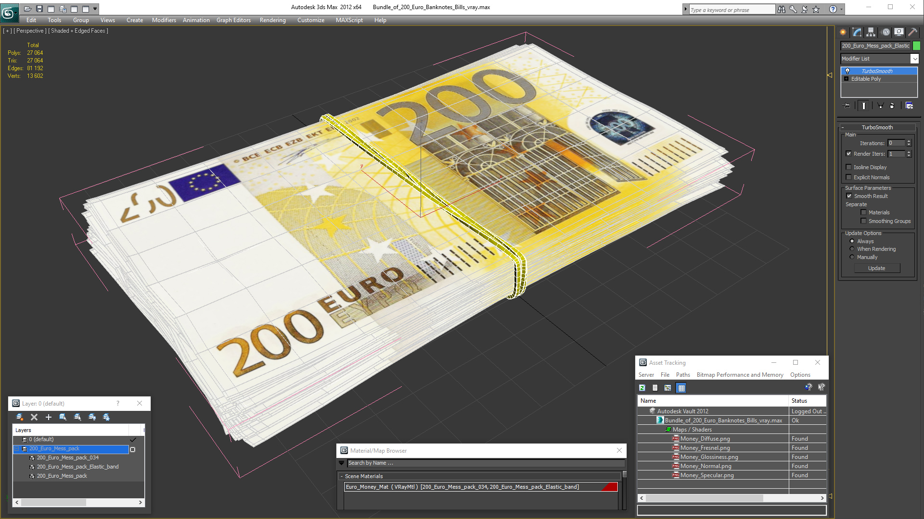
Task: Open Configure Modifier Sets icon
Action: click(x=909, y=106)
